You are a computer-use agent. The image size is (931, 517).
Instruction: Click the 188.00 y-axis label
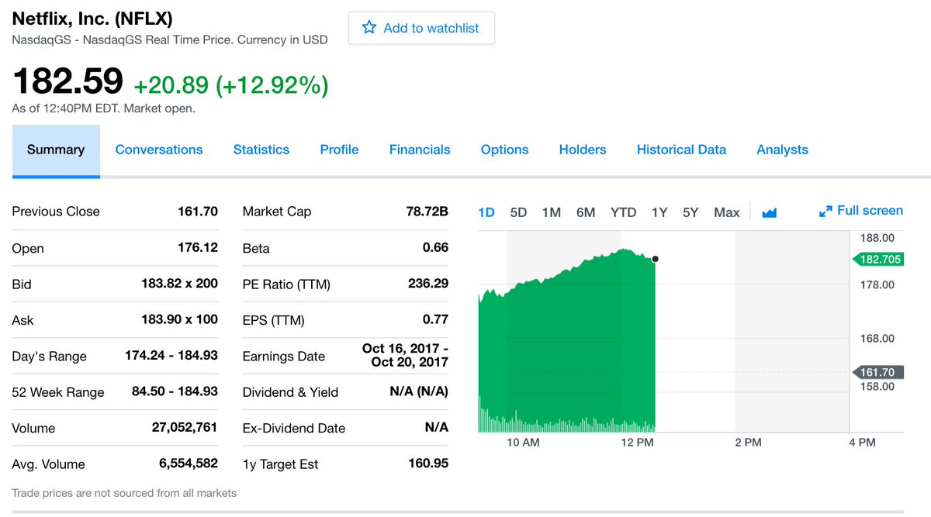(877, 237)
